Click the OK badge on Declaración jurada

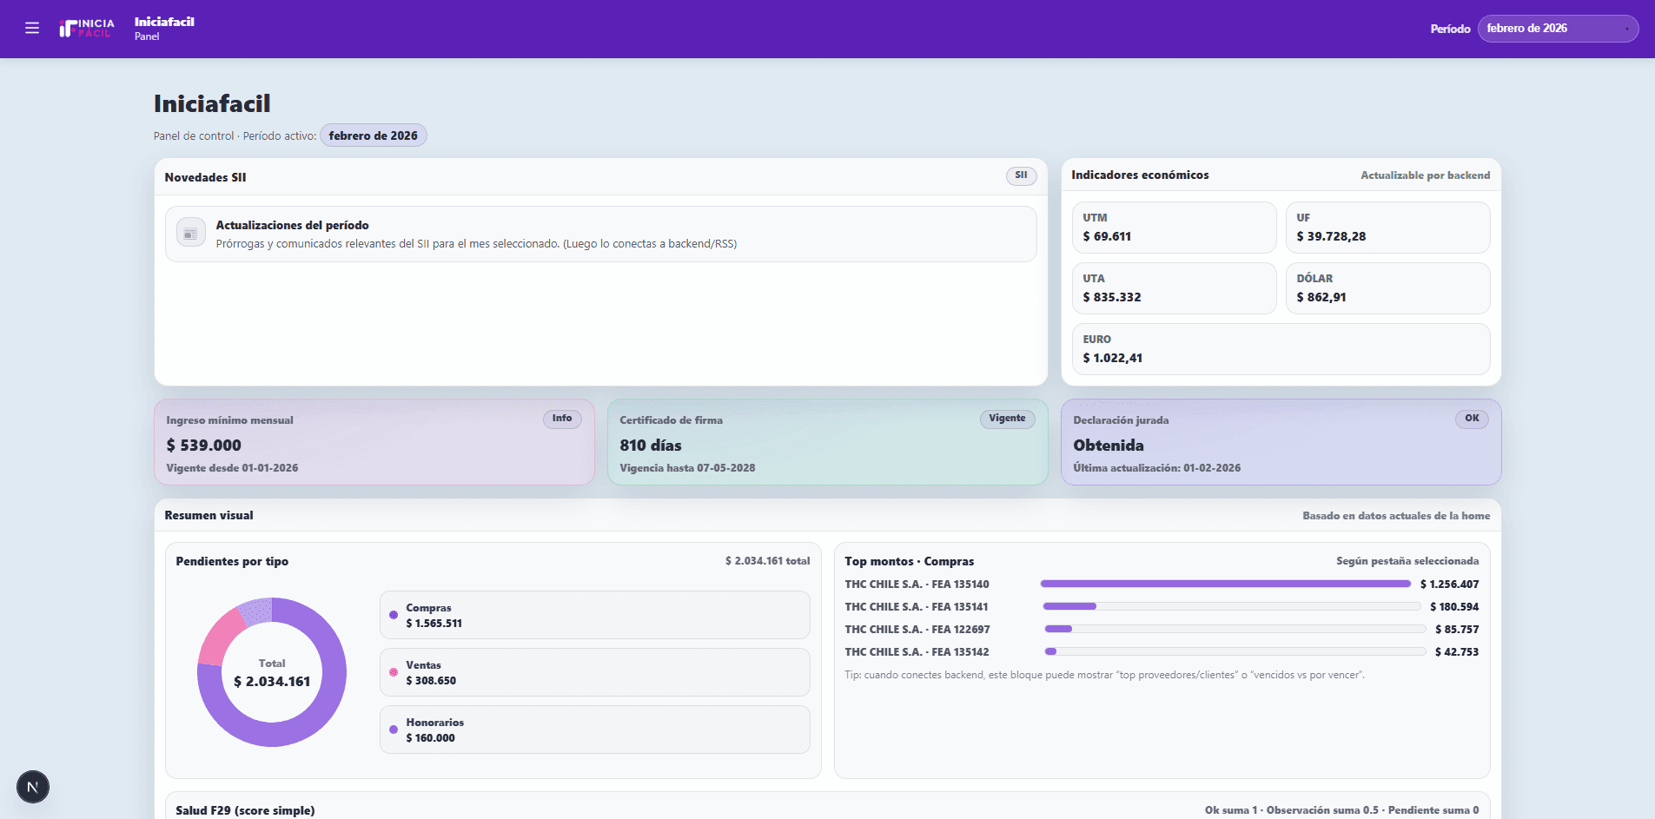[1472, 419]
